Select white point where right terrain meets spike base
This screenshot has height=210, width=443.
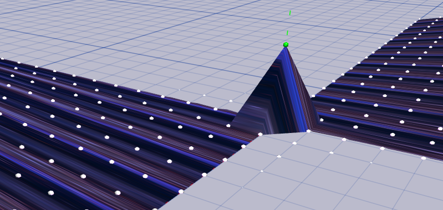(321, 120)
